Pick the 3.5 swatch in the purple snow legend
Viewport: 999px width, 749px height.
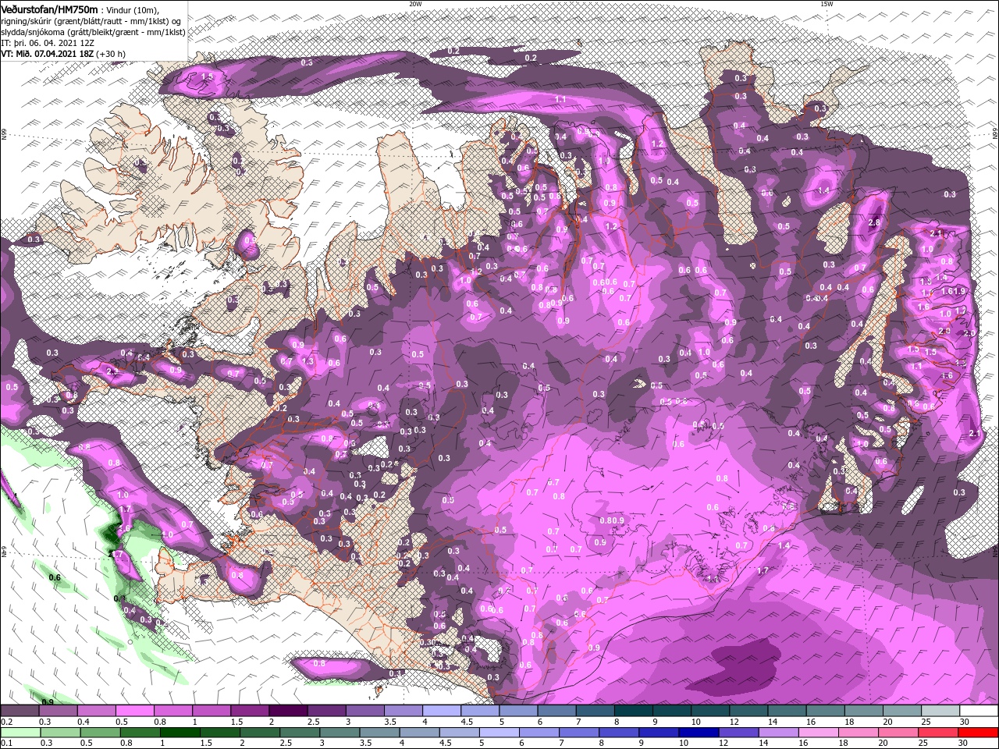403,710
